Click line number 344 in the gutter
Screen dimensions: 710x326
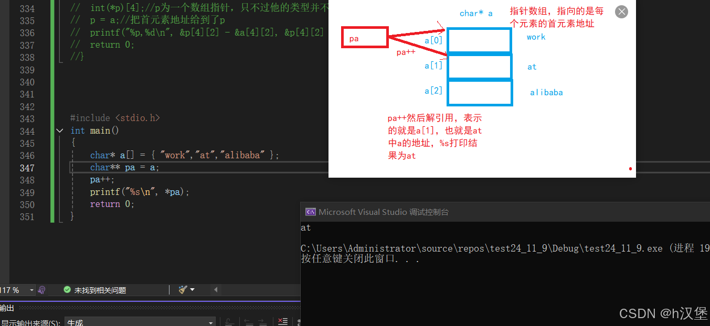(27, 131)
